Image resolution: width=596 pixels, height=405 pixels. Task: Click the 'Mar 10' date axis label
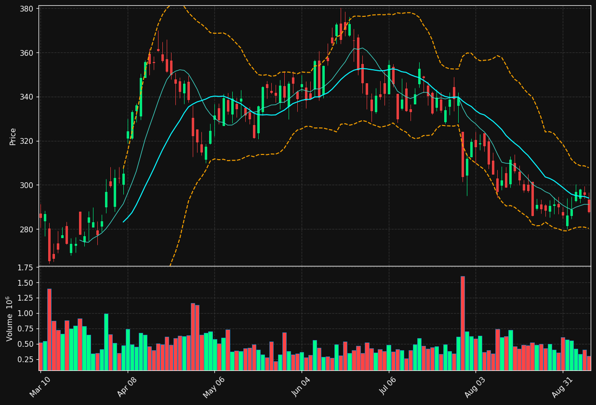click(x=41, y=387)
